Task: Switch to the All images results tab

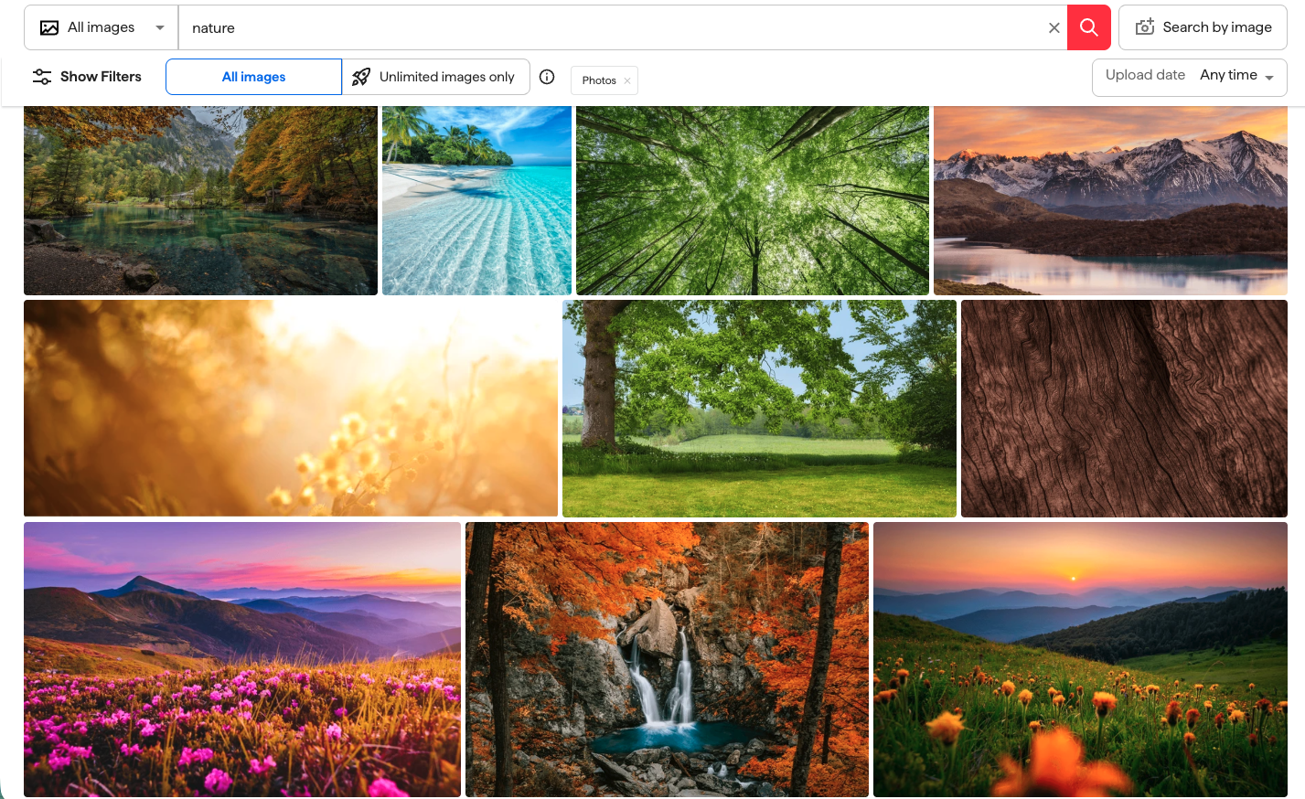Action: point(253,76)
